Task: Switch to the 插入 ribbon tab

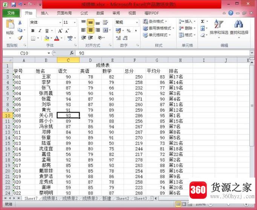Action: (x=44, y=13)
